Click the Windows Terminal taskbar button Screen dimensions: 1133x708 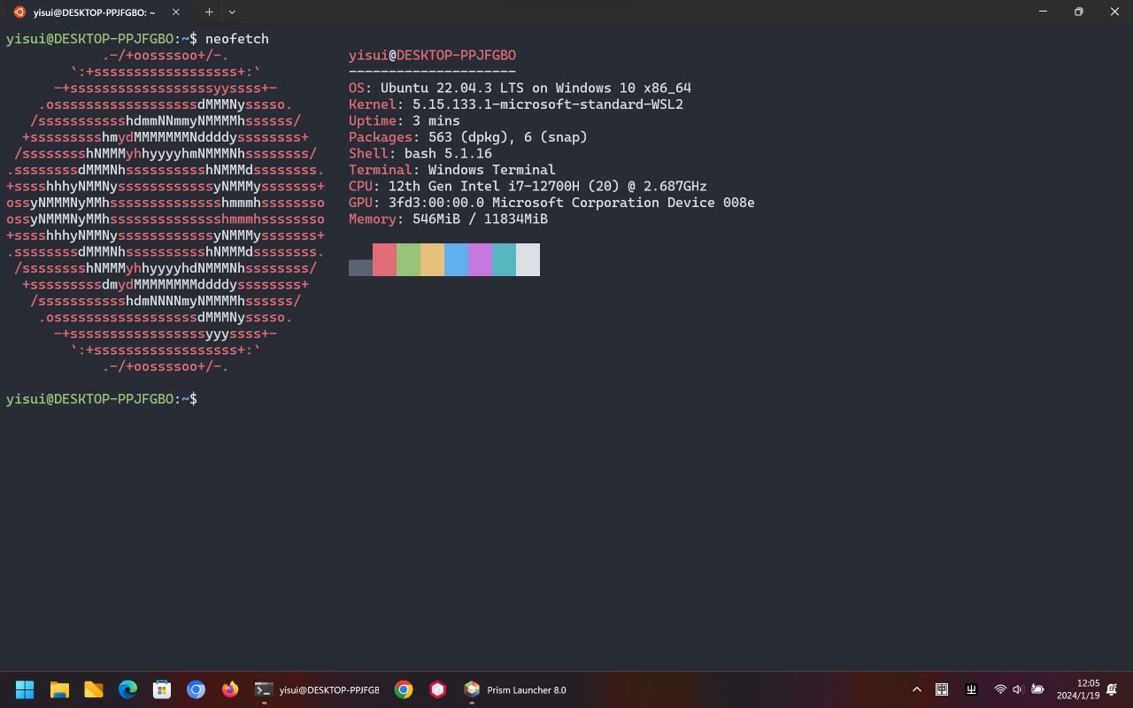click(315, 689)
